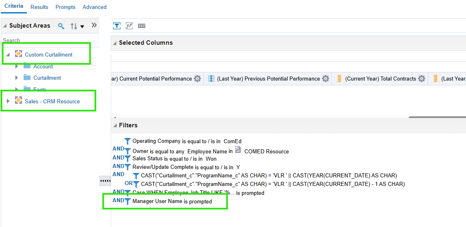Select (Current Year) Total Contracts column
The height and width of the screenshot is (227, 466).
[381, 79]
